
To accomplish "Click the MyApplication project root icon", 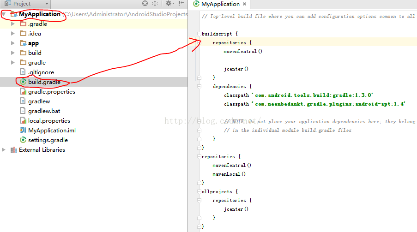I will pyautogui.click(x=14, y=14).
